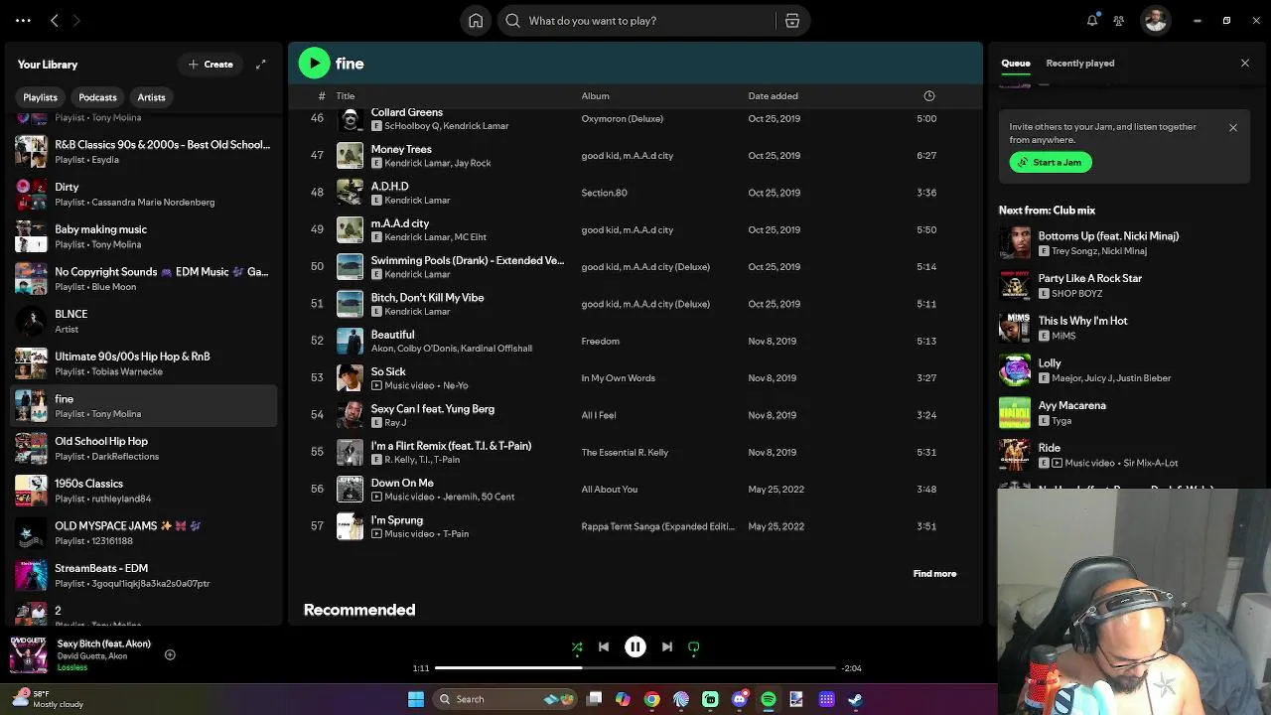Open the Windows Start menu

click(x=416, y=699)
